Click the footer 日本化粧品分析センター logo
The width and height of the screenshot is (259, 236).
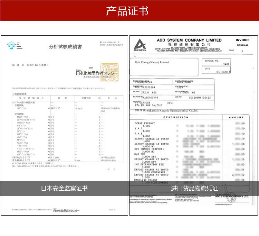pyautogui.click(x=66, y=210)
